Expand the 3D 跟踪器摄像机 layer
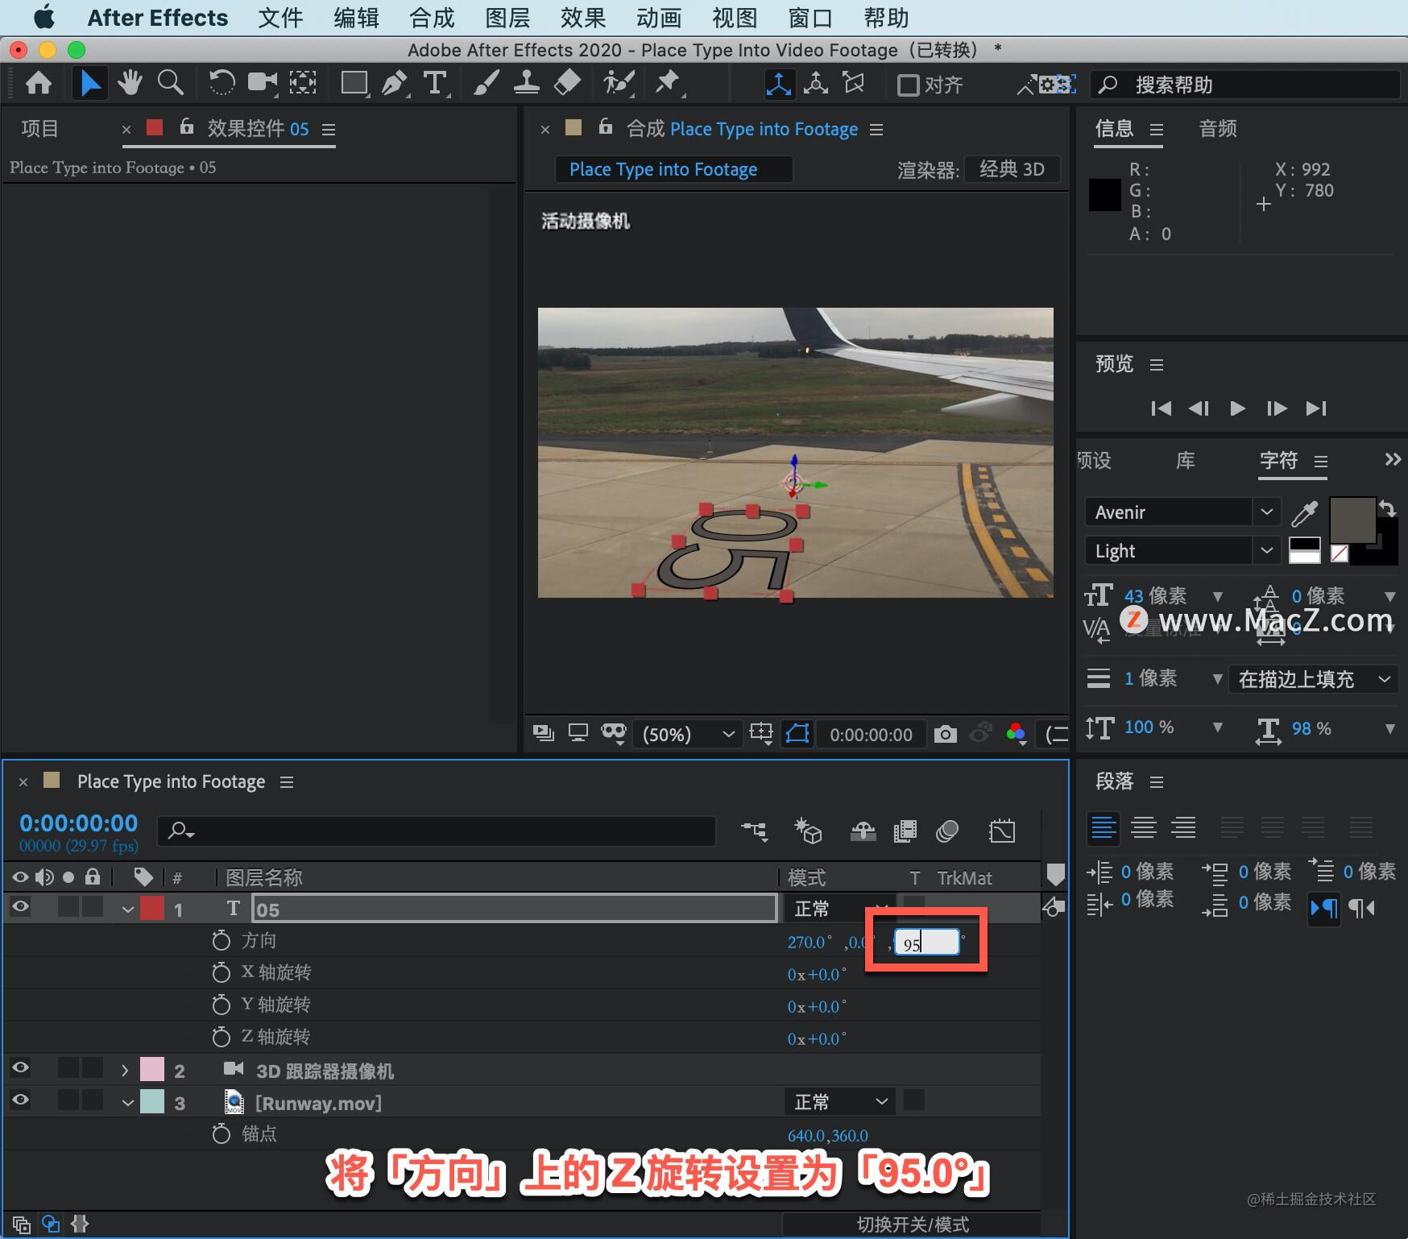Image resolution: width=1408 pixels, height=1239 pixels. pyautogui.click(x=125, y=1071)
